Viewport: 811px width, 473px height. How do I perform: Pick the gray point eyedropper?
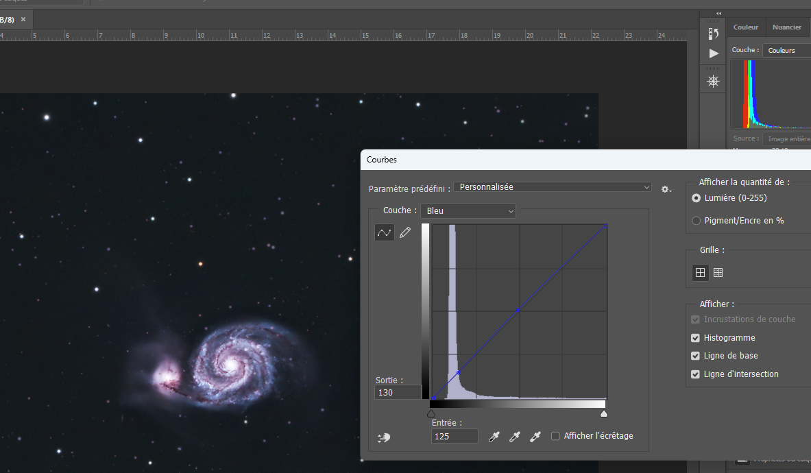pos(515,436)
